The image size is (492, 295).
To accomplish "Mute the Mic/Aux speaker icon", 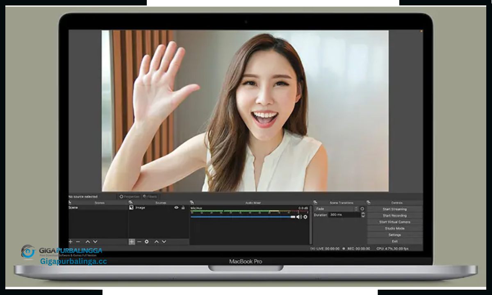I will coord(299,217).
